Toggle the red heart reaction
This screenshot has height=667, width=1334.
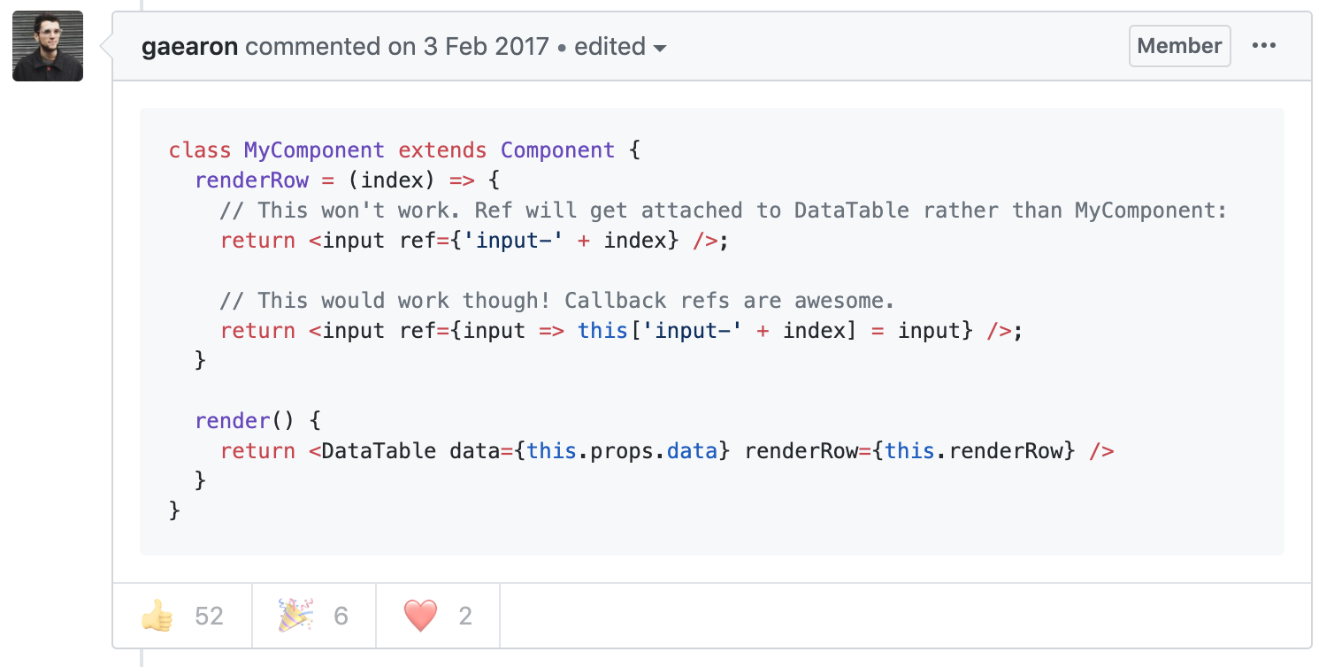438,615
